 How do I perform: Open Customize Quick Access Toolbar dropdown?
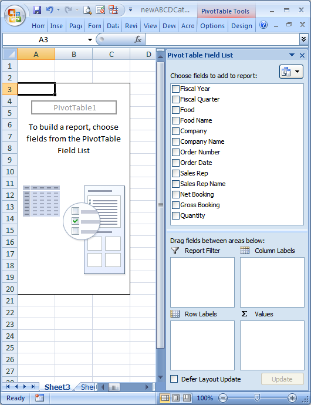[x=130, y=10]
